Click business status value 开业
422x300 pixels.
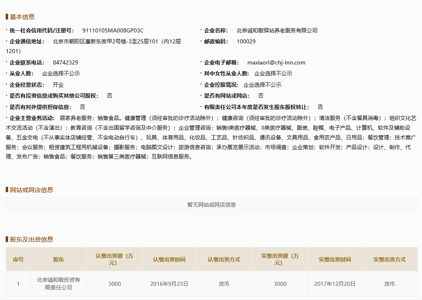(58, 85)
